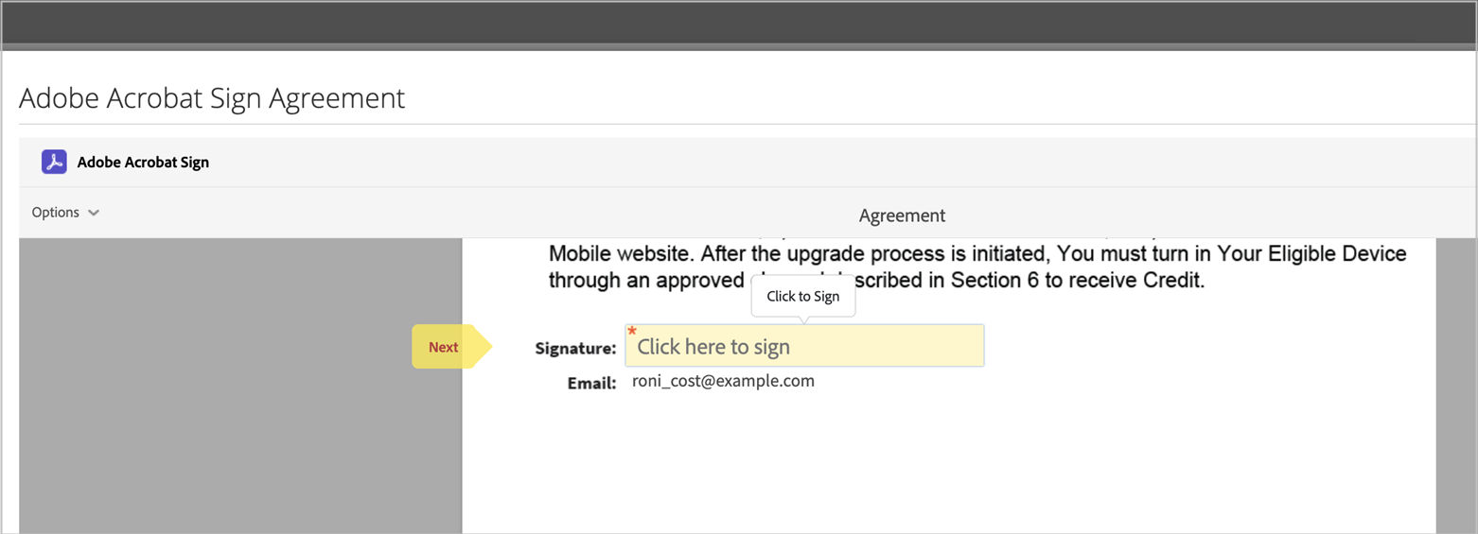Click the Adobe Acrobat Sign logo icon
This screenshot has width=1478, height=534.
pos(54,162)
